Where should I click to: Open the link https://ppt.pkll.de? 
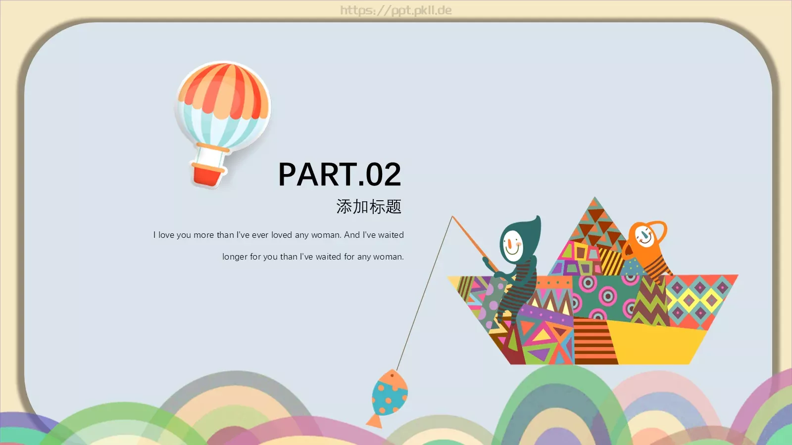tap(396, 10)
